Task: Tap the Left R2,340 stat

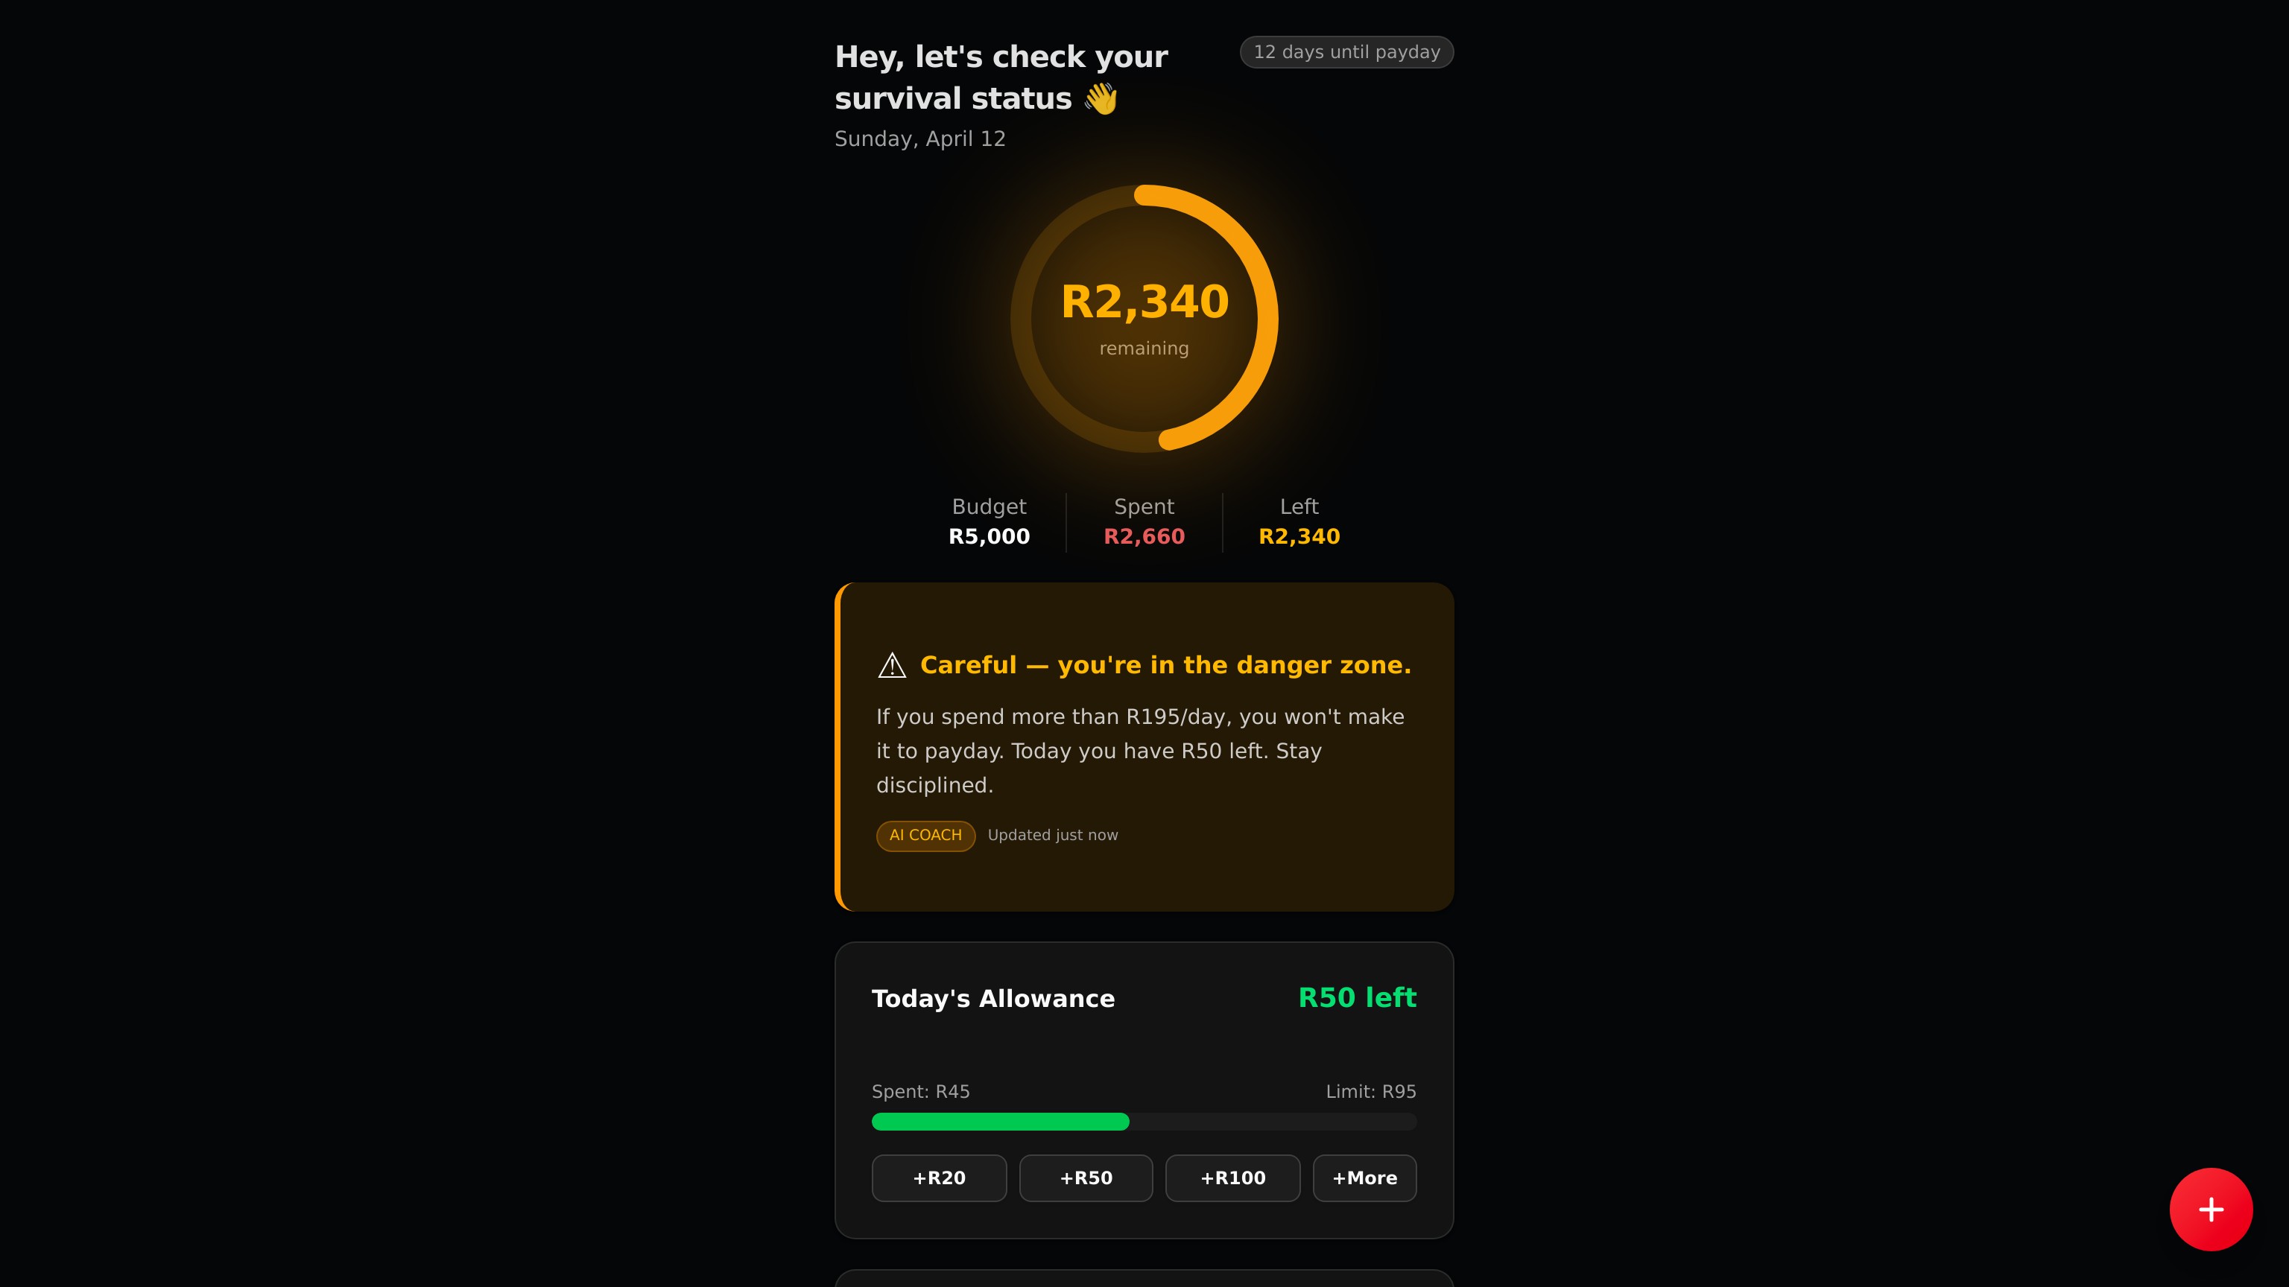Action: click(1299, 521)
